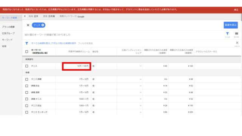Change the location setting 日本
This screenshot has height=136, width=242.
click(36, 16)
